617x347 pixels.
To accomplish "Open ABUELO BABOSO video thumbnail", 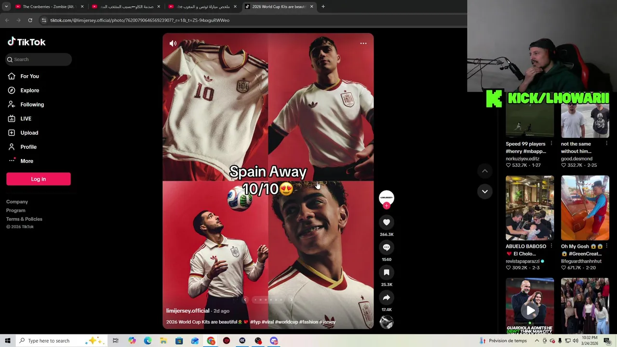I will pos(530,208).
